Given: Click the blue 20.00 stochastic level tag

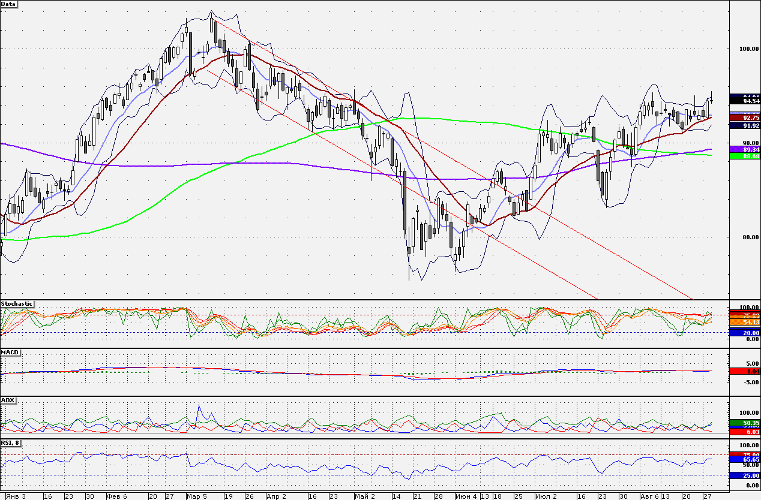Looking at the screenshot, I should pos(745,332).
